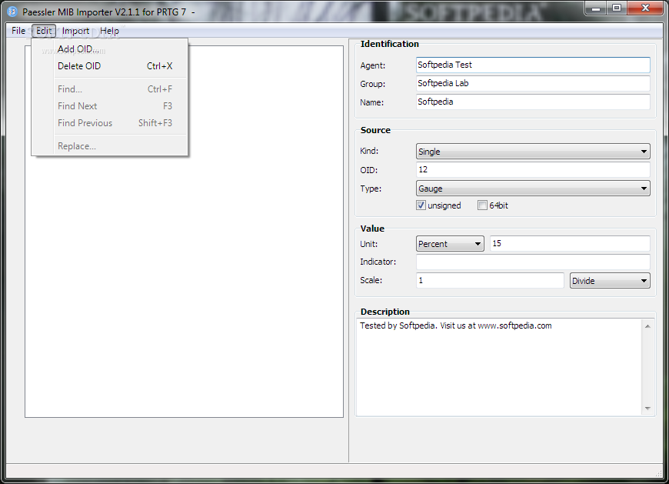Close the MIB Importer window
The width and height of the screenshot is (669, 484).
pyautogui.click(x=645, y=8)
